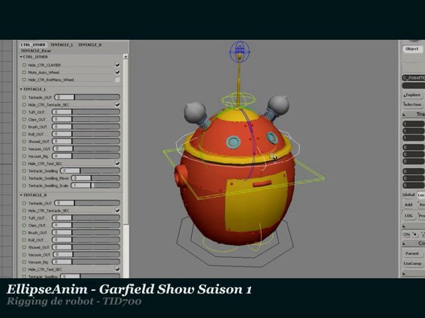Collapse the Constrain panel arrow on the right

[404, 244]
